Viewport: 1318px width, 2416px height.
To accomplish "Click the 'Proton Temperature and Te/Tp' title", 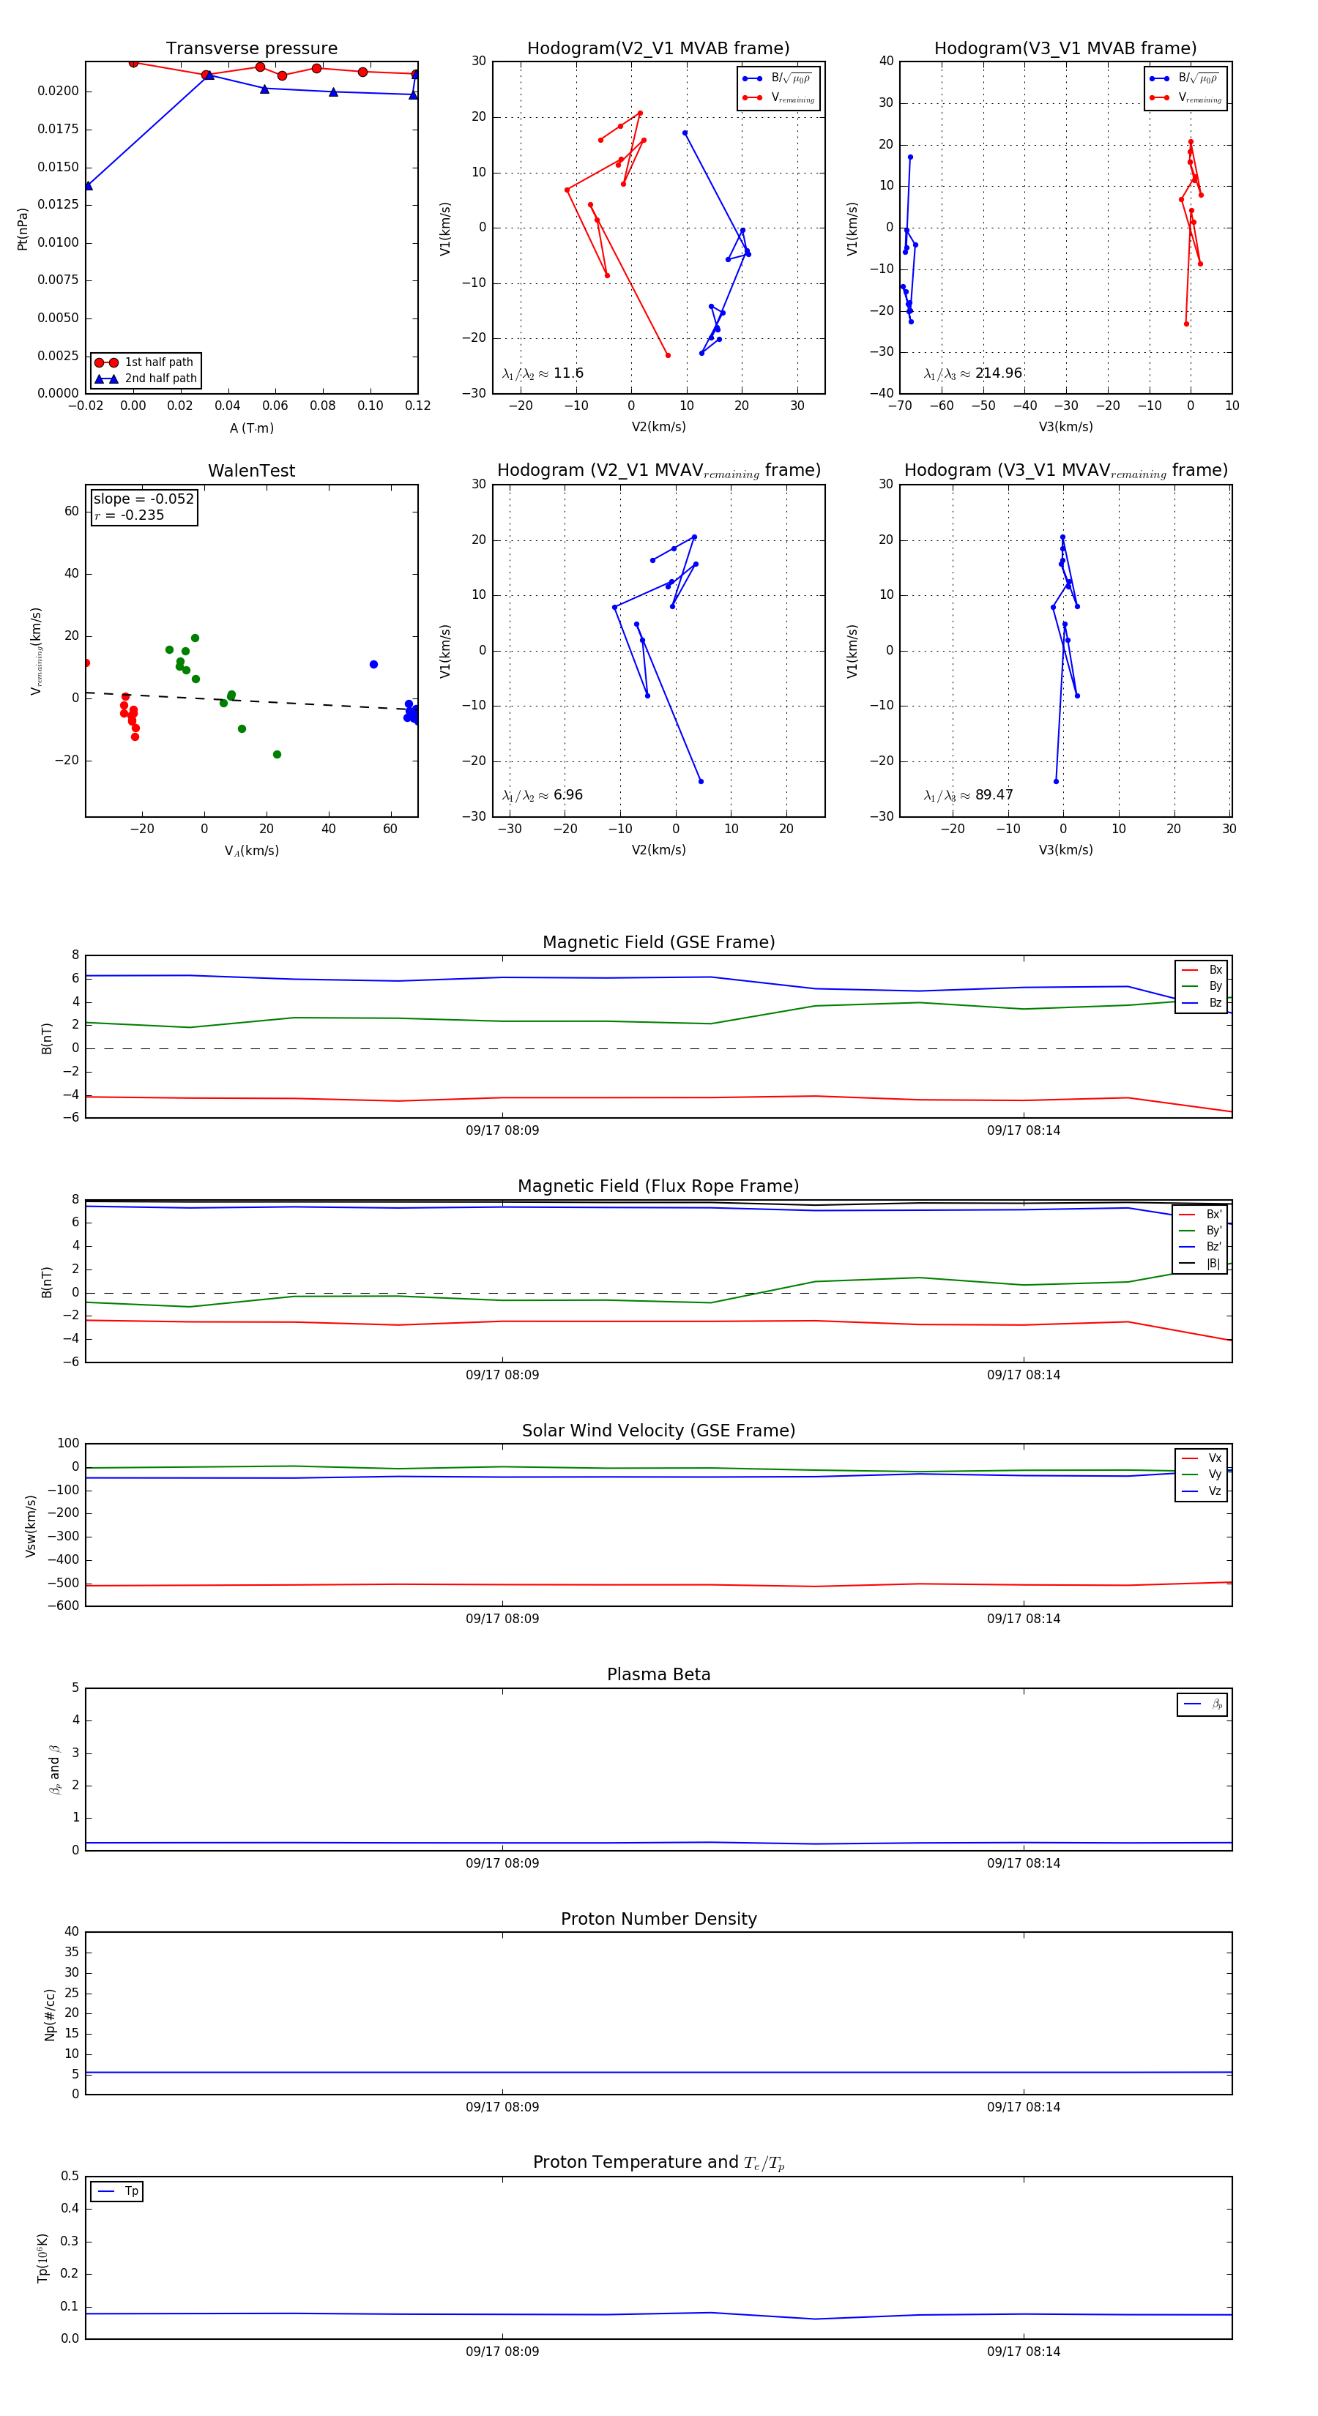I will (x=658, y=2163).
